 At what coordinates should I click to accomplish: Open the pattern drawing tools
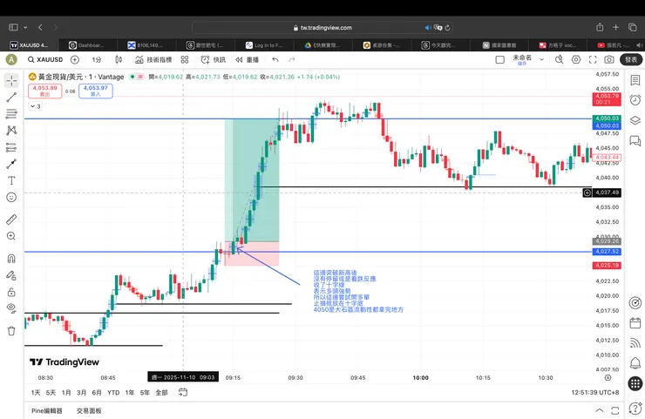[x=11, y=131]
